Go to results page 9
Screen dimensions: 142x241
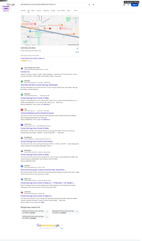click(55, 228)
